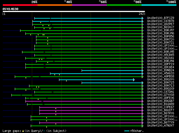View the UniRef100_C6TDA1 hit label
This screenshot has height=133, width=179.
pos(161,92)
